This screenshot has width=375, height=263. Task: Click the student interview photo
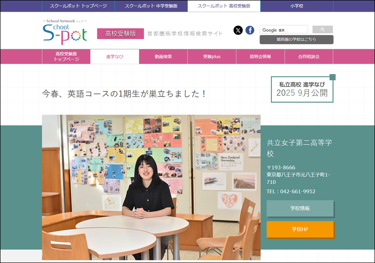151,187
